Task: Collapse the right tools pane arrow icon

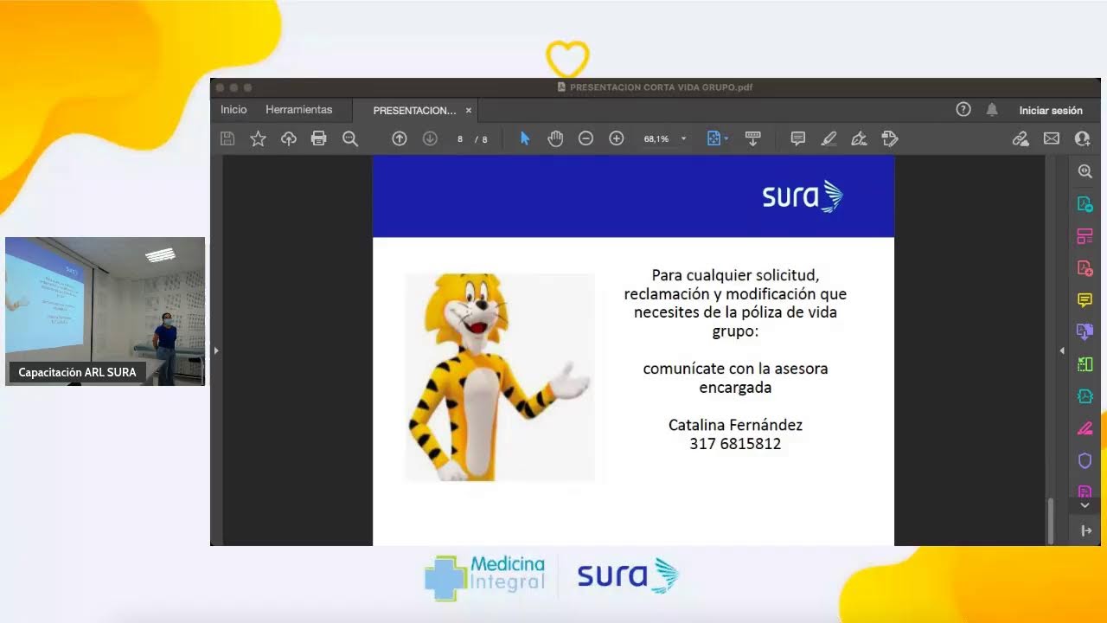Action: point(1085,530)
